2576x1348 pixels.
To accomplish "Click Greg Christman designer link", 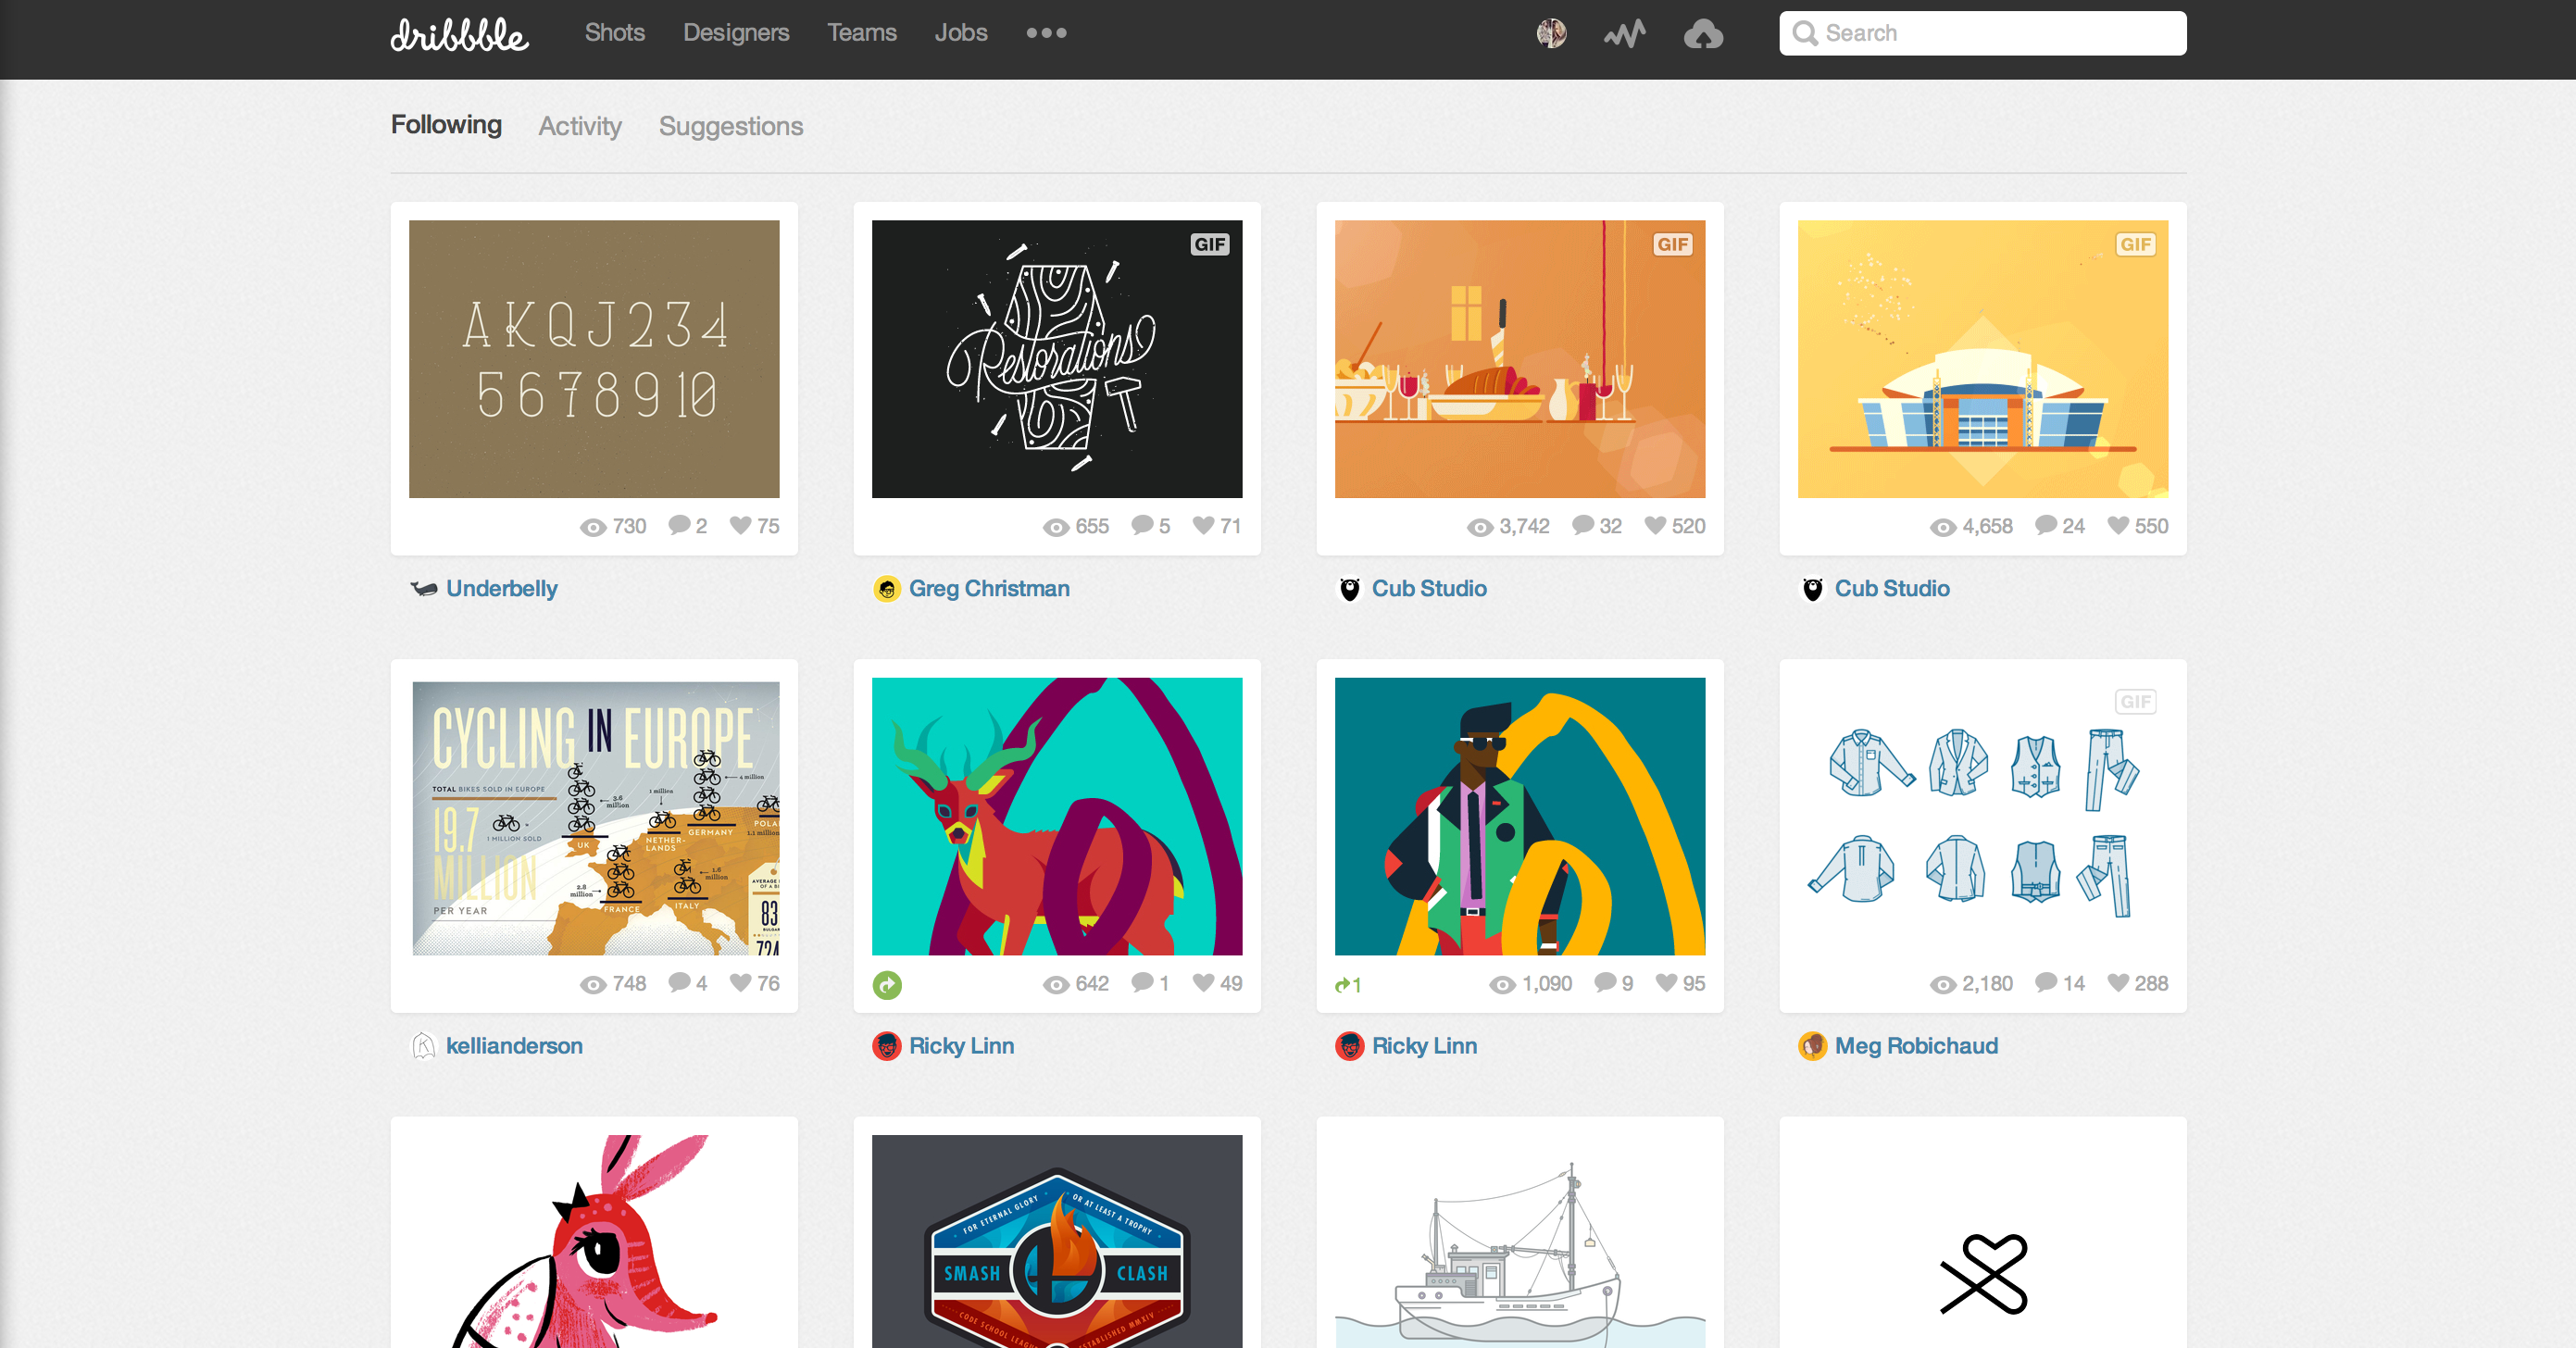I will [x=990, y=588].
